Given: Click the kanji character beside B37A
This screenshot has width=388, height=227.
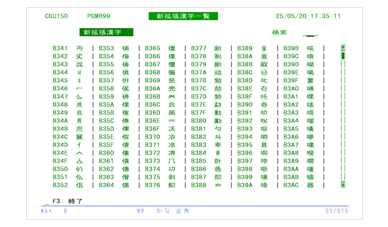Looking at the screenshot, I should click(x=218, y=72).
